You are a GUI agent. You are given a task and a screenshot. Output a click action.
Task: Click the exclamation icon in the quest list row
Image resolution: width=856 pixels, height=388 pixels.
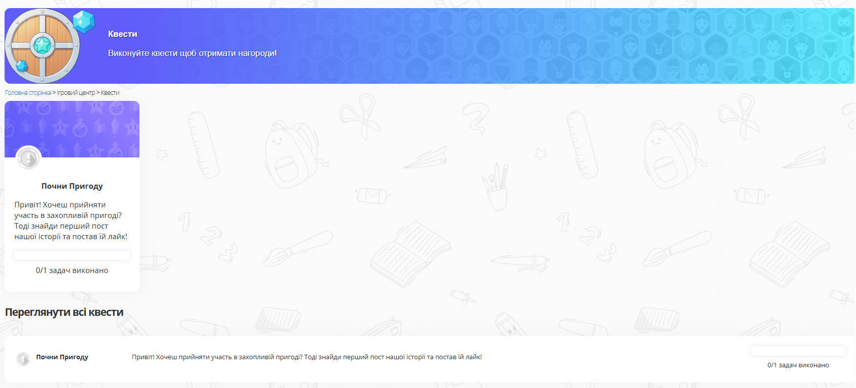tap(23, 359)
